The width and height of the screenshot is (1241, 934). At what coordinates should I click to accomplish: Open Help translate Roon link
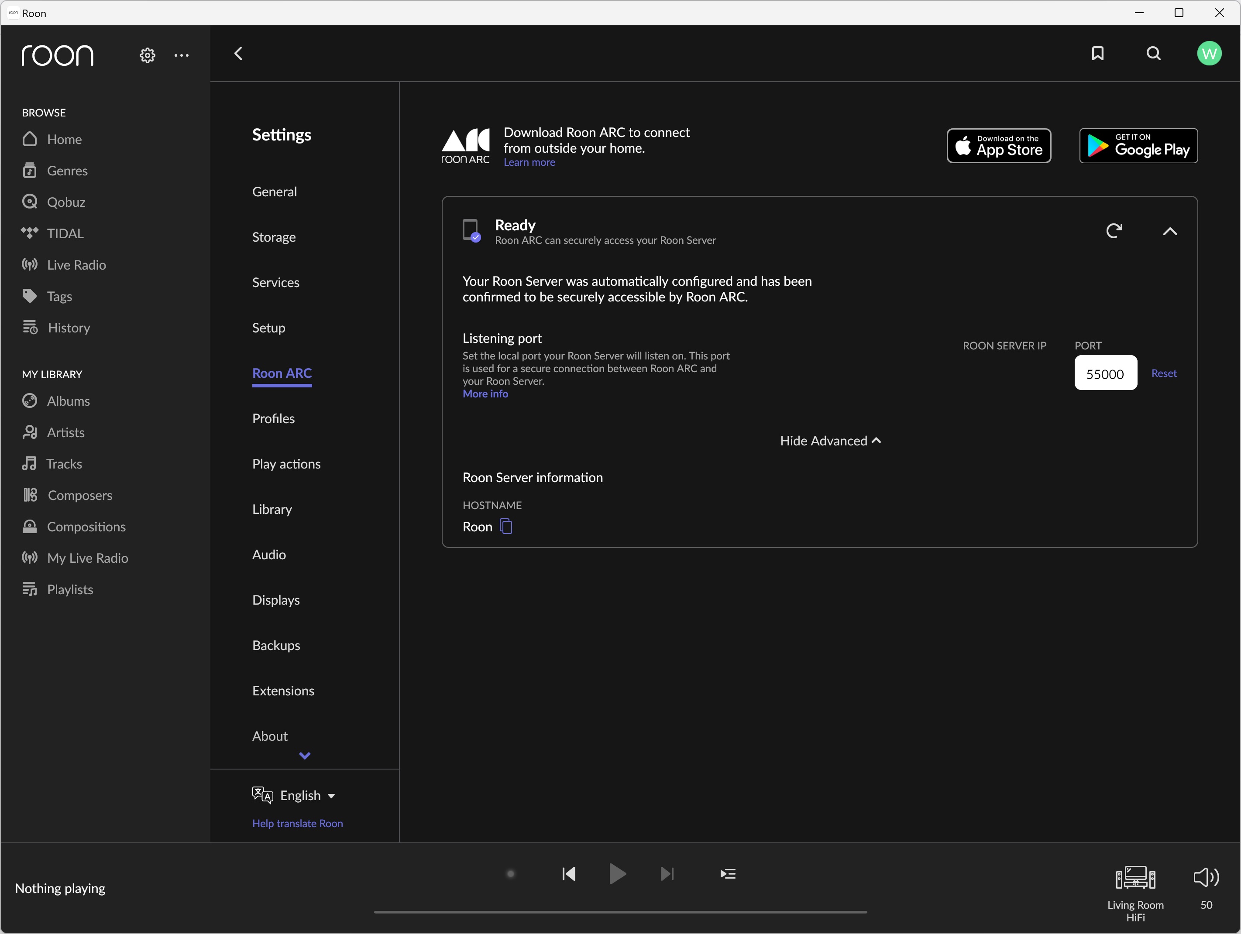click(x=297, y=823)
